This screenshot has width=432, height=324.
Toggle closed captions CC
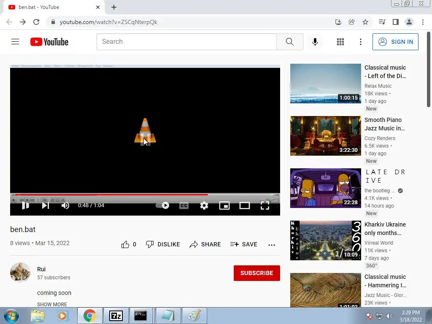[x=184, y=205]
